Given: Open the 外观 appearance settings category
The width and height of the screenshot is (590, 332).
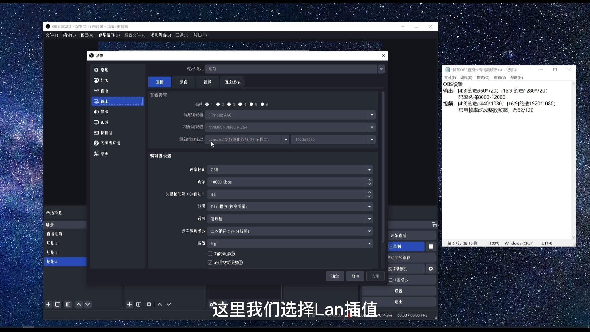Looking at the screenshot, I should coord(117,81).
